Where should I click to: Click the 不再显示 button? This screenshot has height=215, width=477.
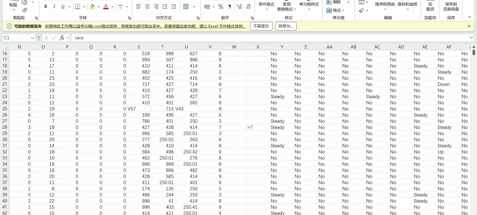261,26
